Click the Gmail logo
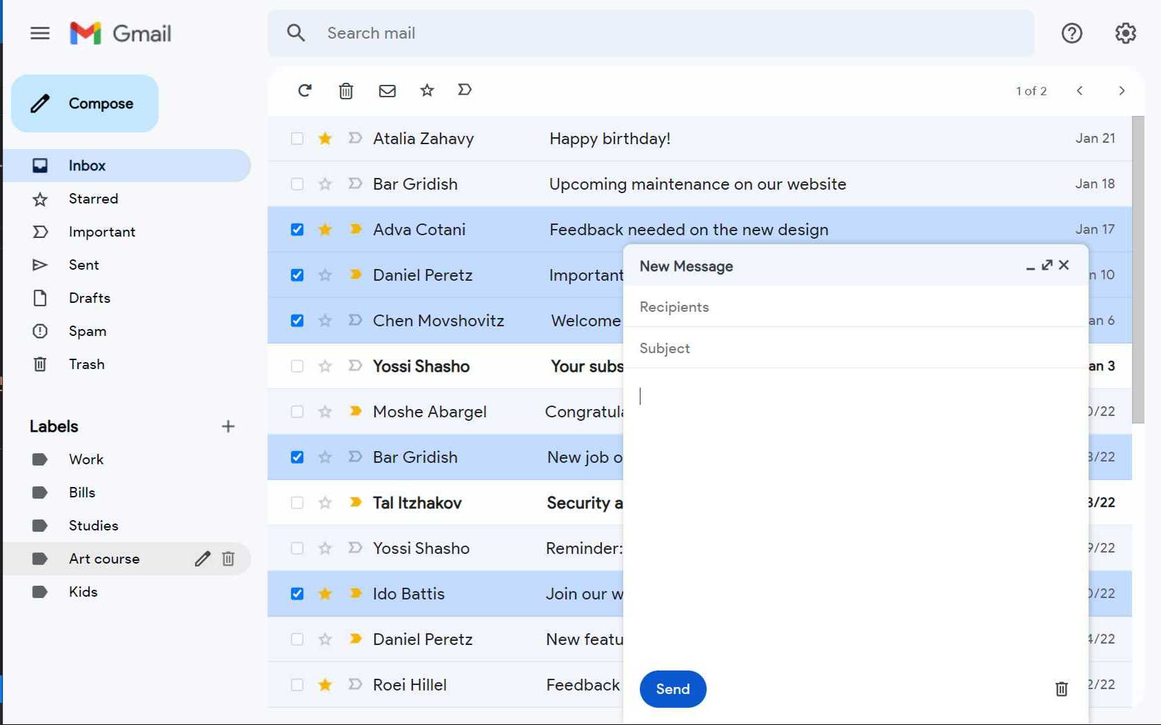 point(121,33)
